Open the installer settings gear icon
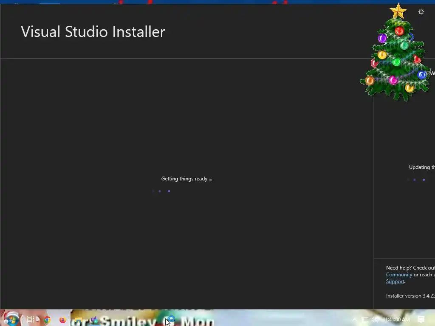Screen dimensions: 435x326 pos(421,11)
